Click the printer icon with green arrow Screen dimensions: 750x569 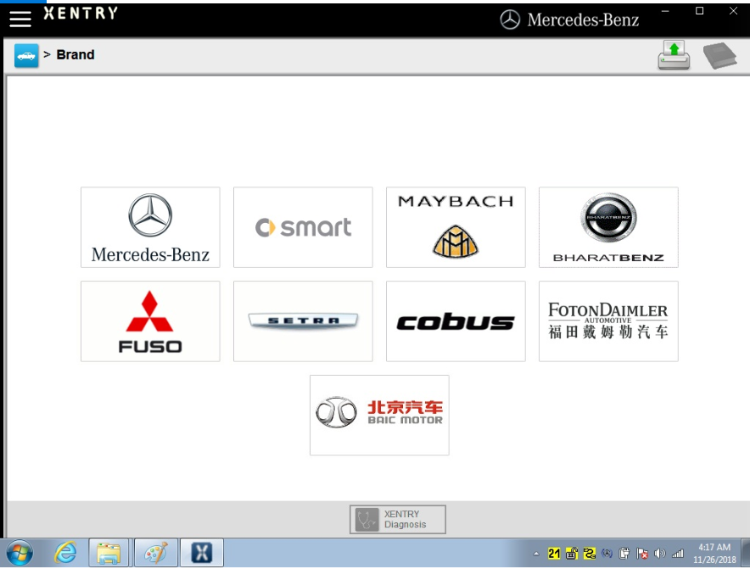674,55
